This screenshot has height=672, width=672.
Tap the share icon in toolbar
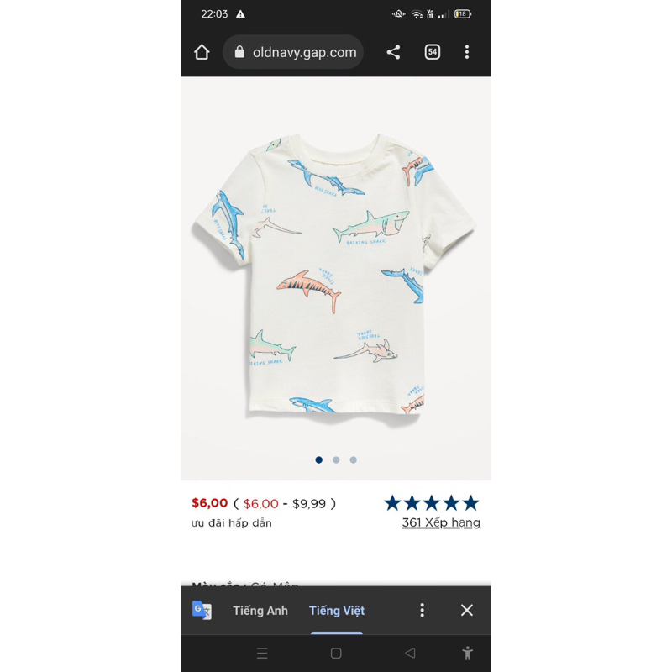(393, 52)
